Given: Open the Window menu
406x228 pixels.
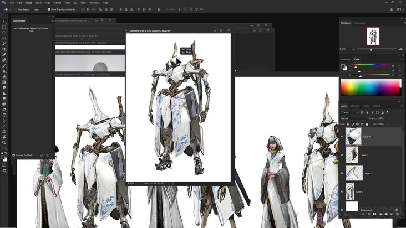Looking at the screenshot, I should click(x=94, y=3).
